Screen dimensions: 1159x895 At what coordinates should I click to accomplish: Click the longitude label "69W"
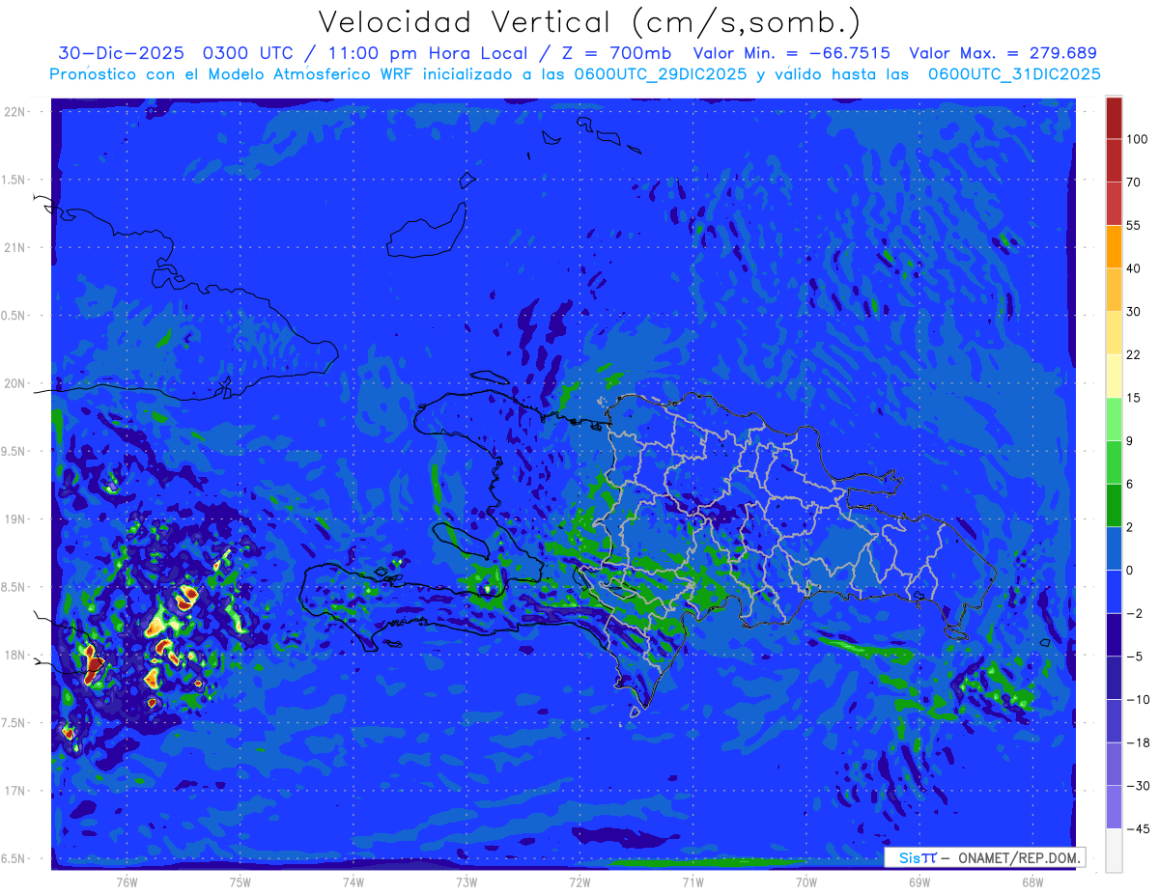point(919,882)
